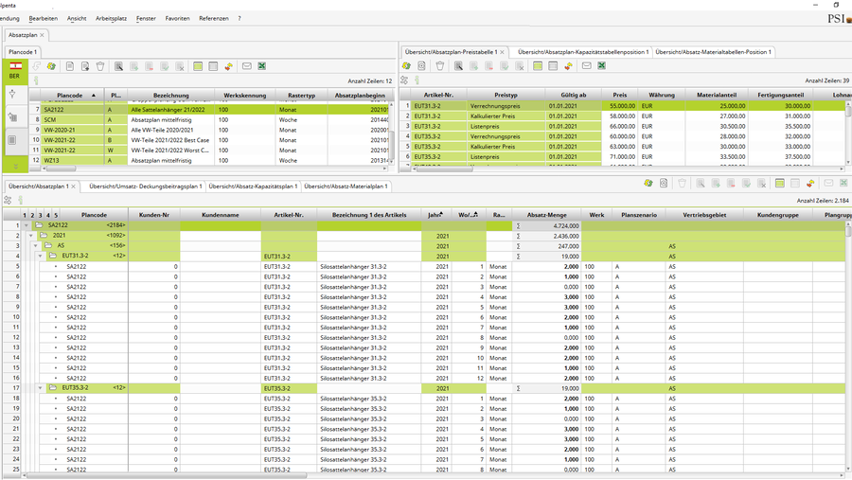Screen dimensions: 852x480
Task: Open the Arbeitsplatz menu
Action: pyautogui.click(x=111, y=19)
